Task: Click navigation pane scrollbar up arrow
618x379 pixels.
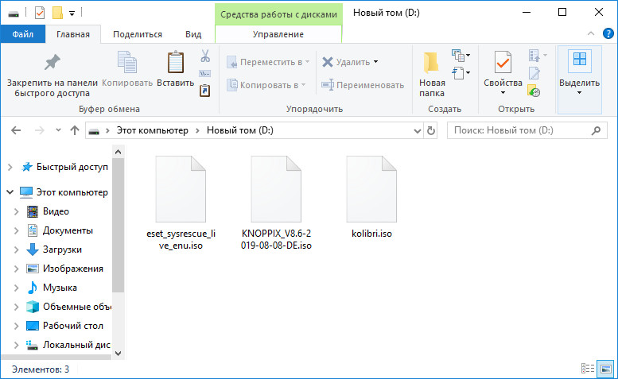Action: click(x=118, y=152)
